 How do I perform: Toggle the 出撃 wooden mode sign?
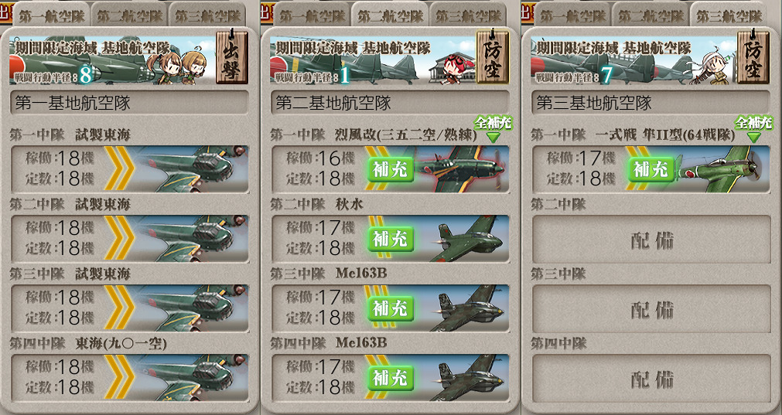pos(231,57)
